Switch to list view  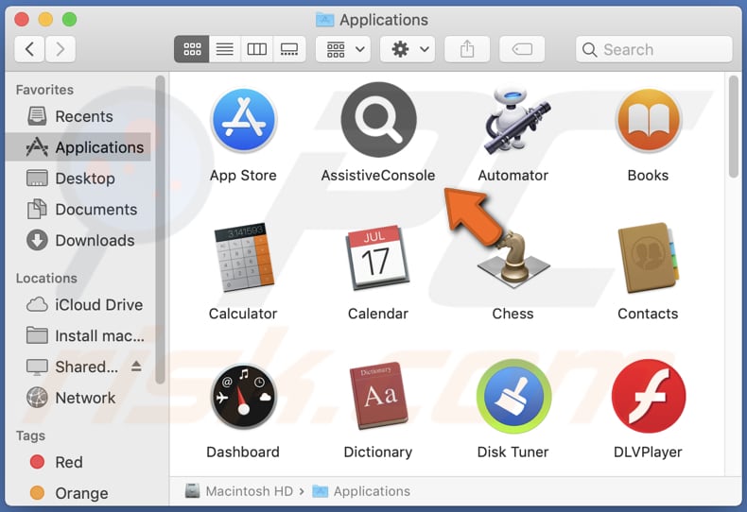click(225, 49)
